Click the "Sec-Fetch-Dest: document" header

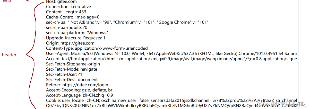[x=72, y=80]
